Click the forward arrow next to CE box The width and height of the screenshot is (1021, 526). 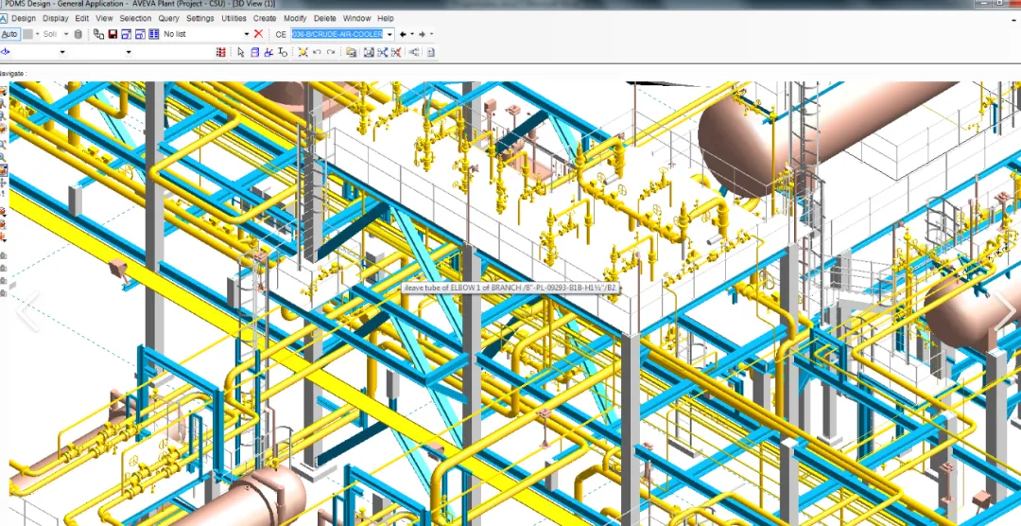point(422,34)
